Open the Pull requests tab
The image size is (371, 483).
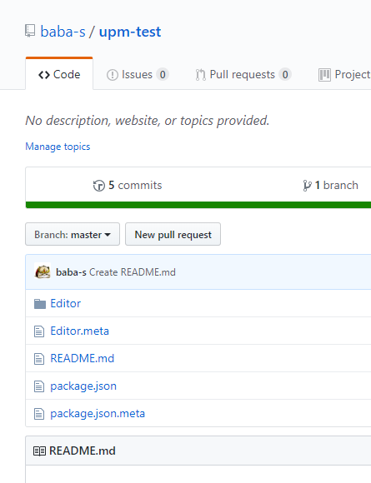(x=243, y=75)
